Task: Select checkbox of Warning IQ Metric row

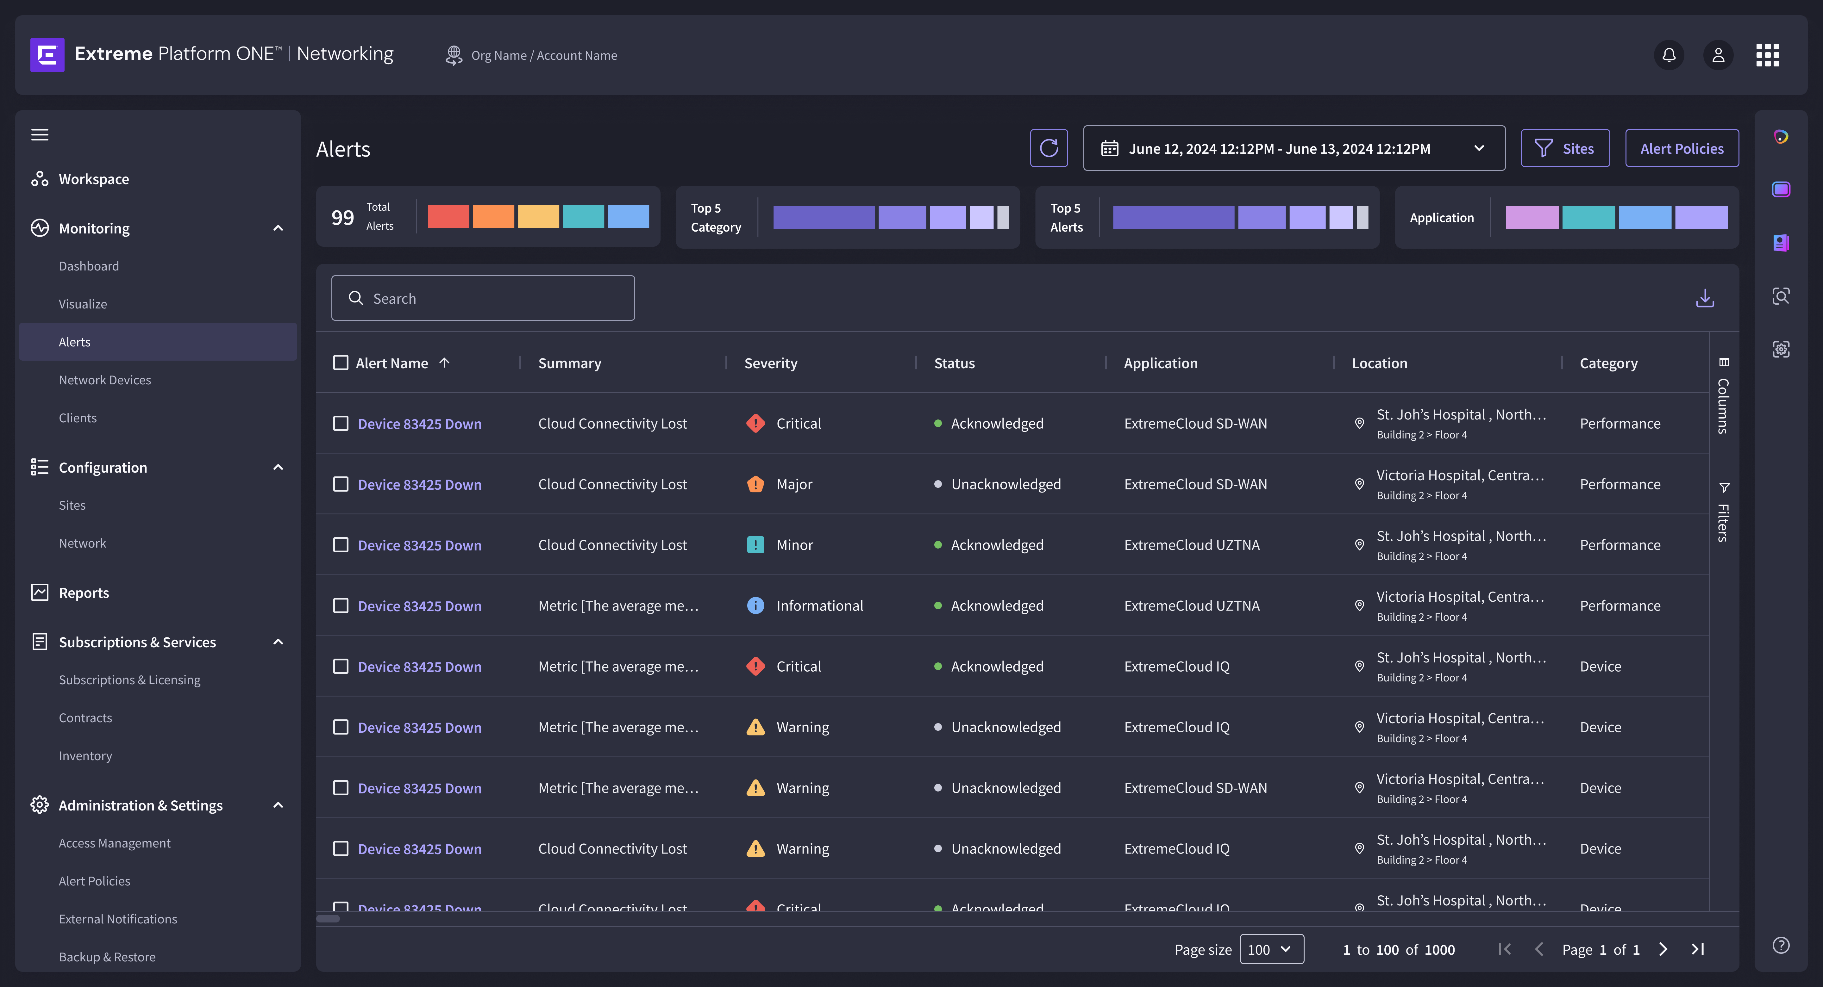Action: [341, 727]
